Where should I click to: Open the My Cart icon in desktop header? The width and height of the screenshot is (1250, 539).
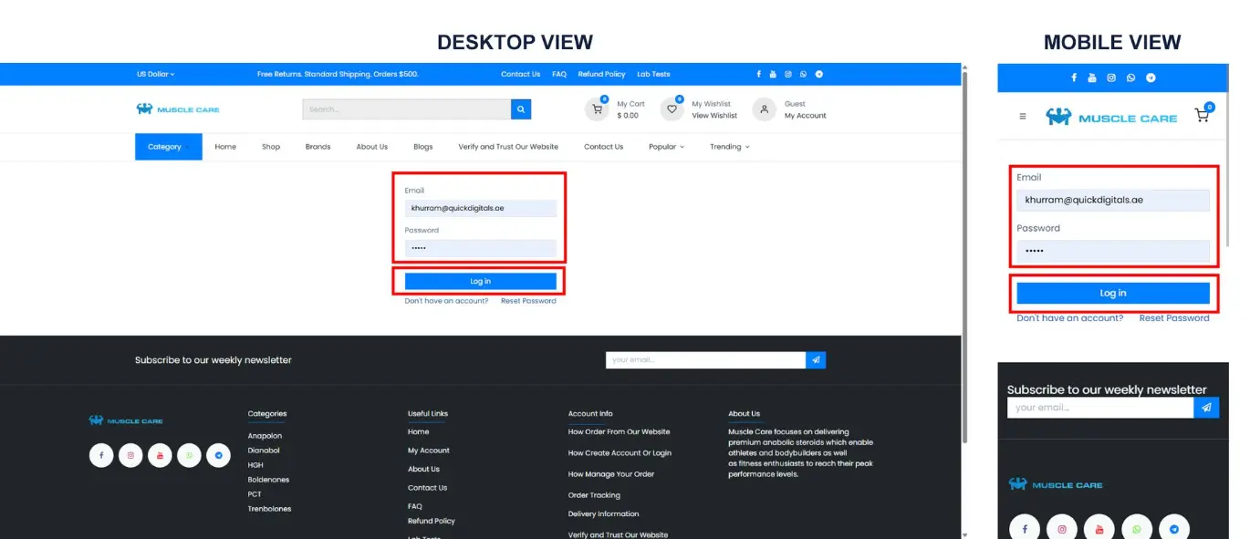tap(597, 109)
